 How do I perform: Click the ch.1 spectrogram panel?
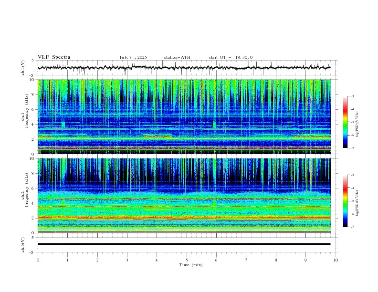(x=184, y=116)
